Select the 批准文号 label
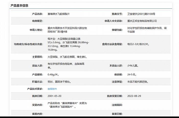This screenshot has height=118, width=179. 117,14
